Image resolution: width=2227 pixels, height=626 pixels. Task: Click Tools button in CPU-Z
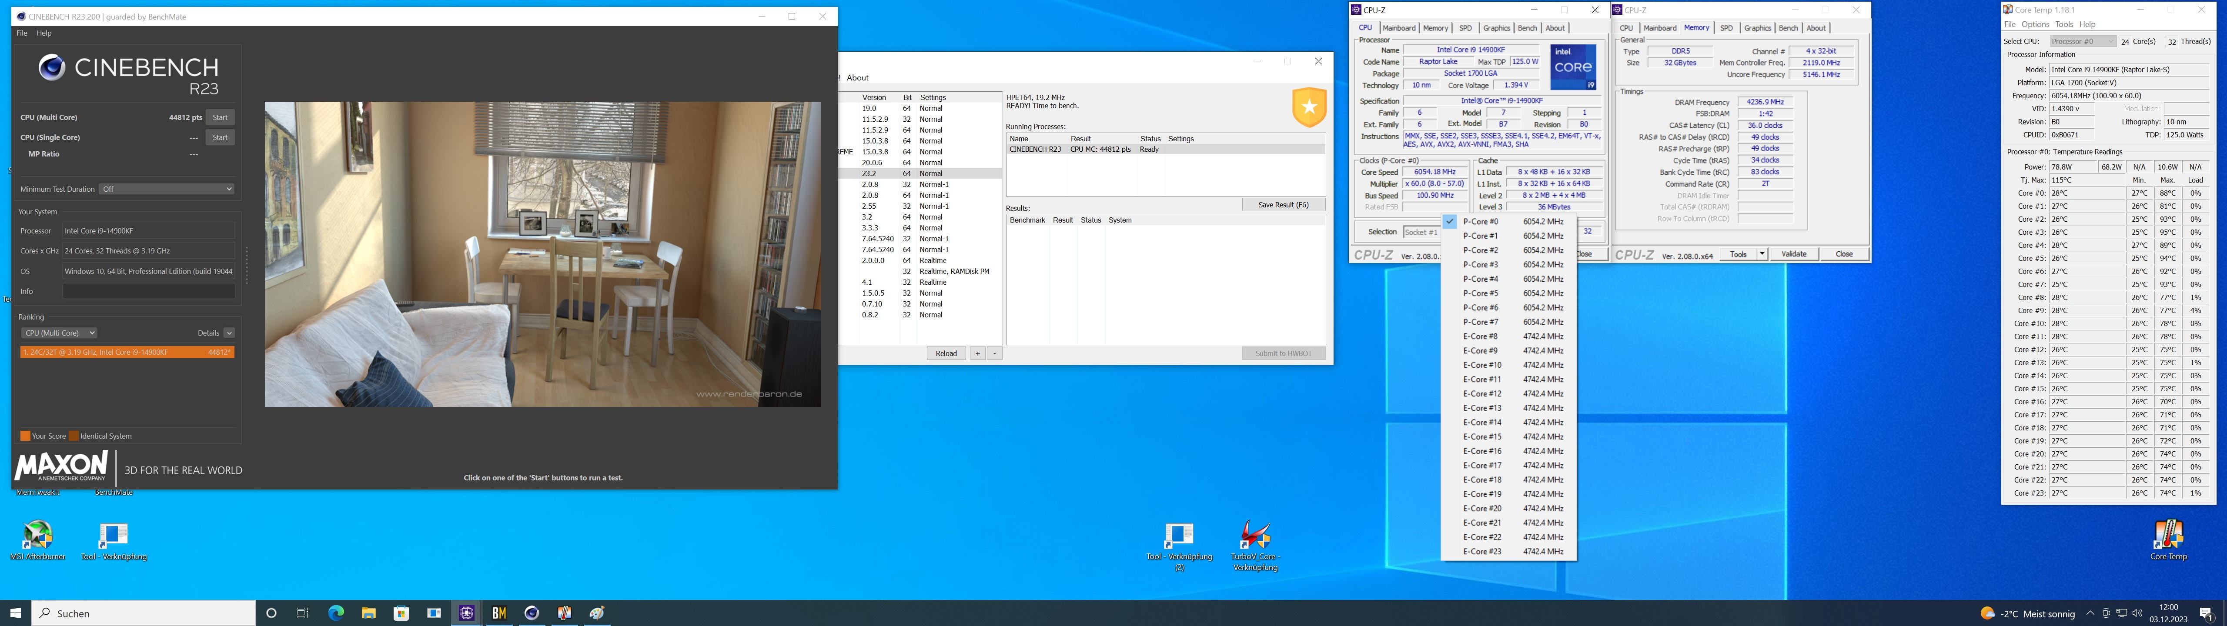(1738, 254)
